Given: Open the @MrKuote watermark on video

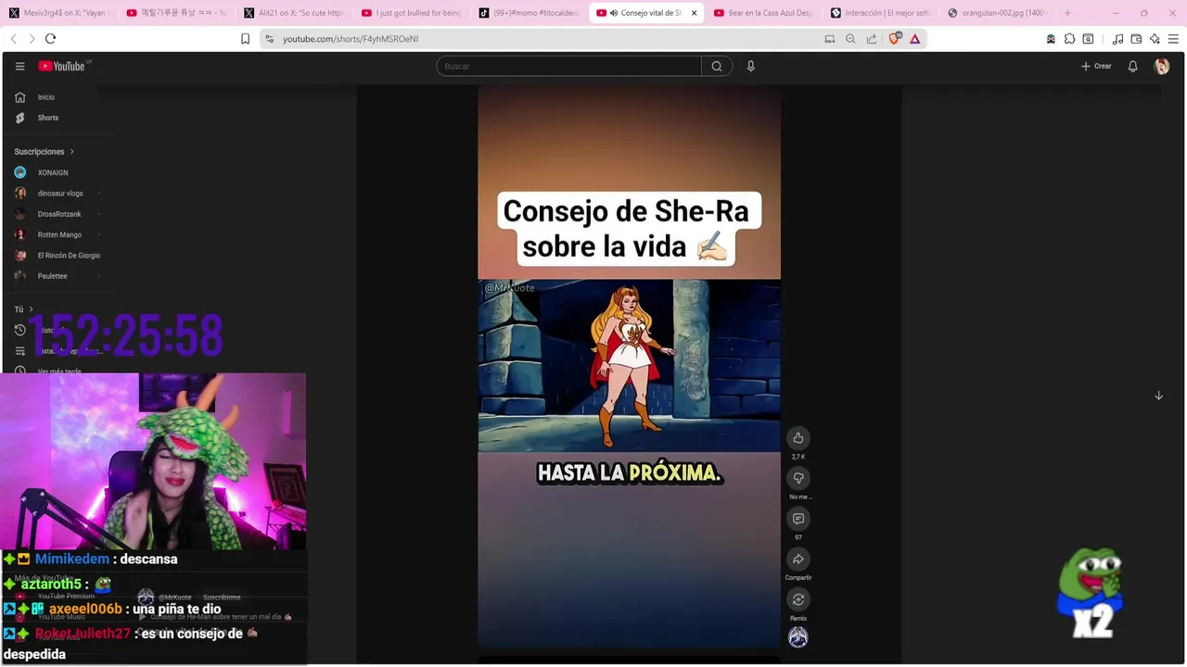Looking at the screenshot, I should point(509,288).
